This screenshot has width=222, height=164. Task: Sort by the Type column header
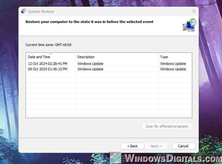[x=175, y=57]
